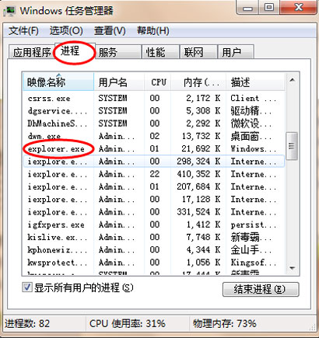319x338 pixels.
Task: Select the dwm.exe process row
Action: tap(154, 136)
